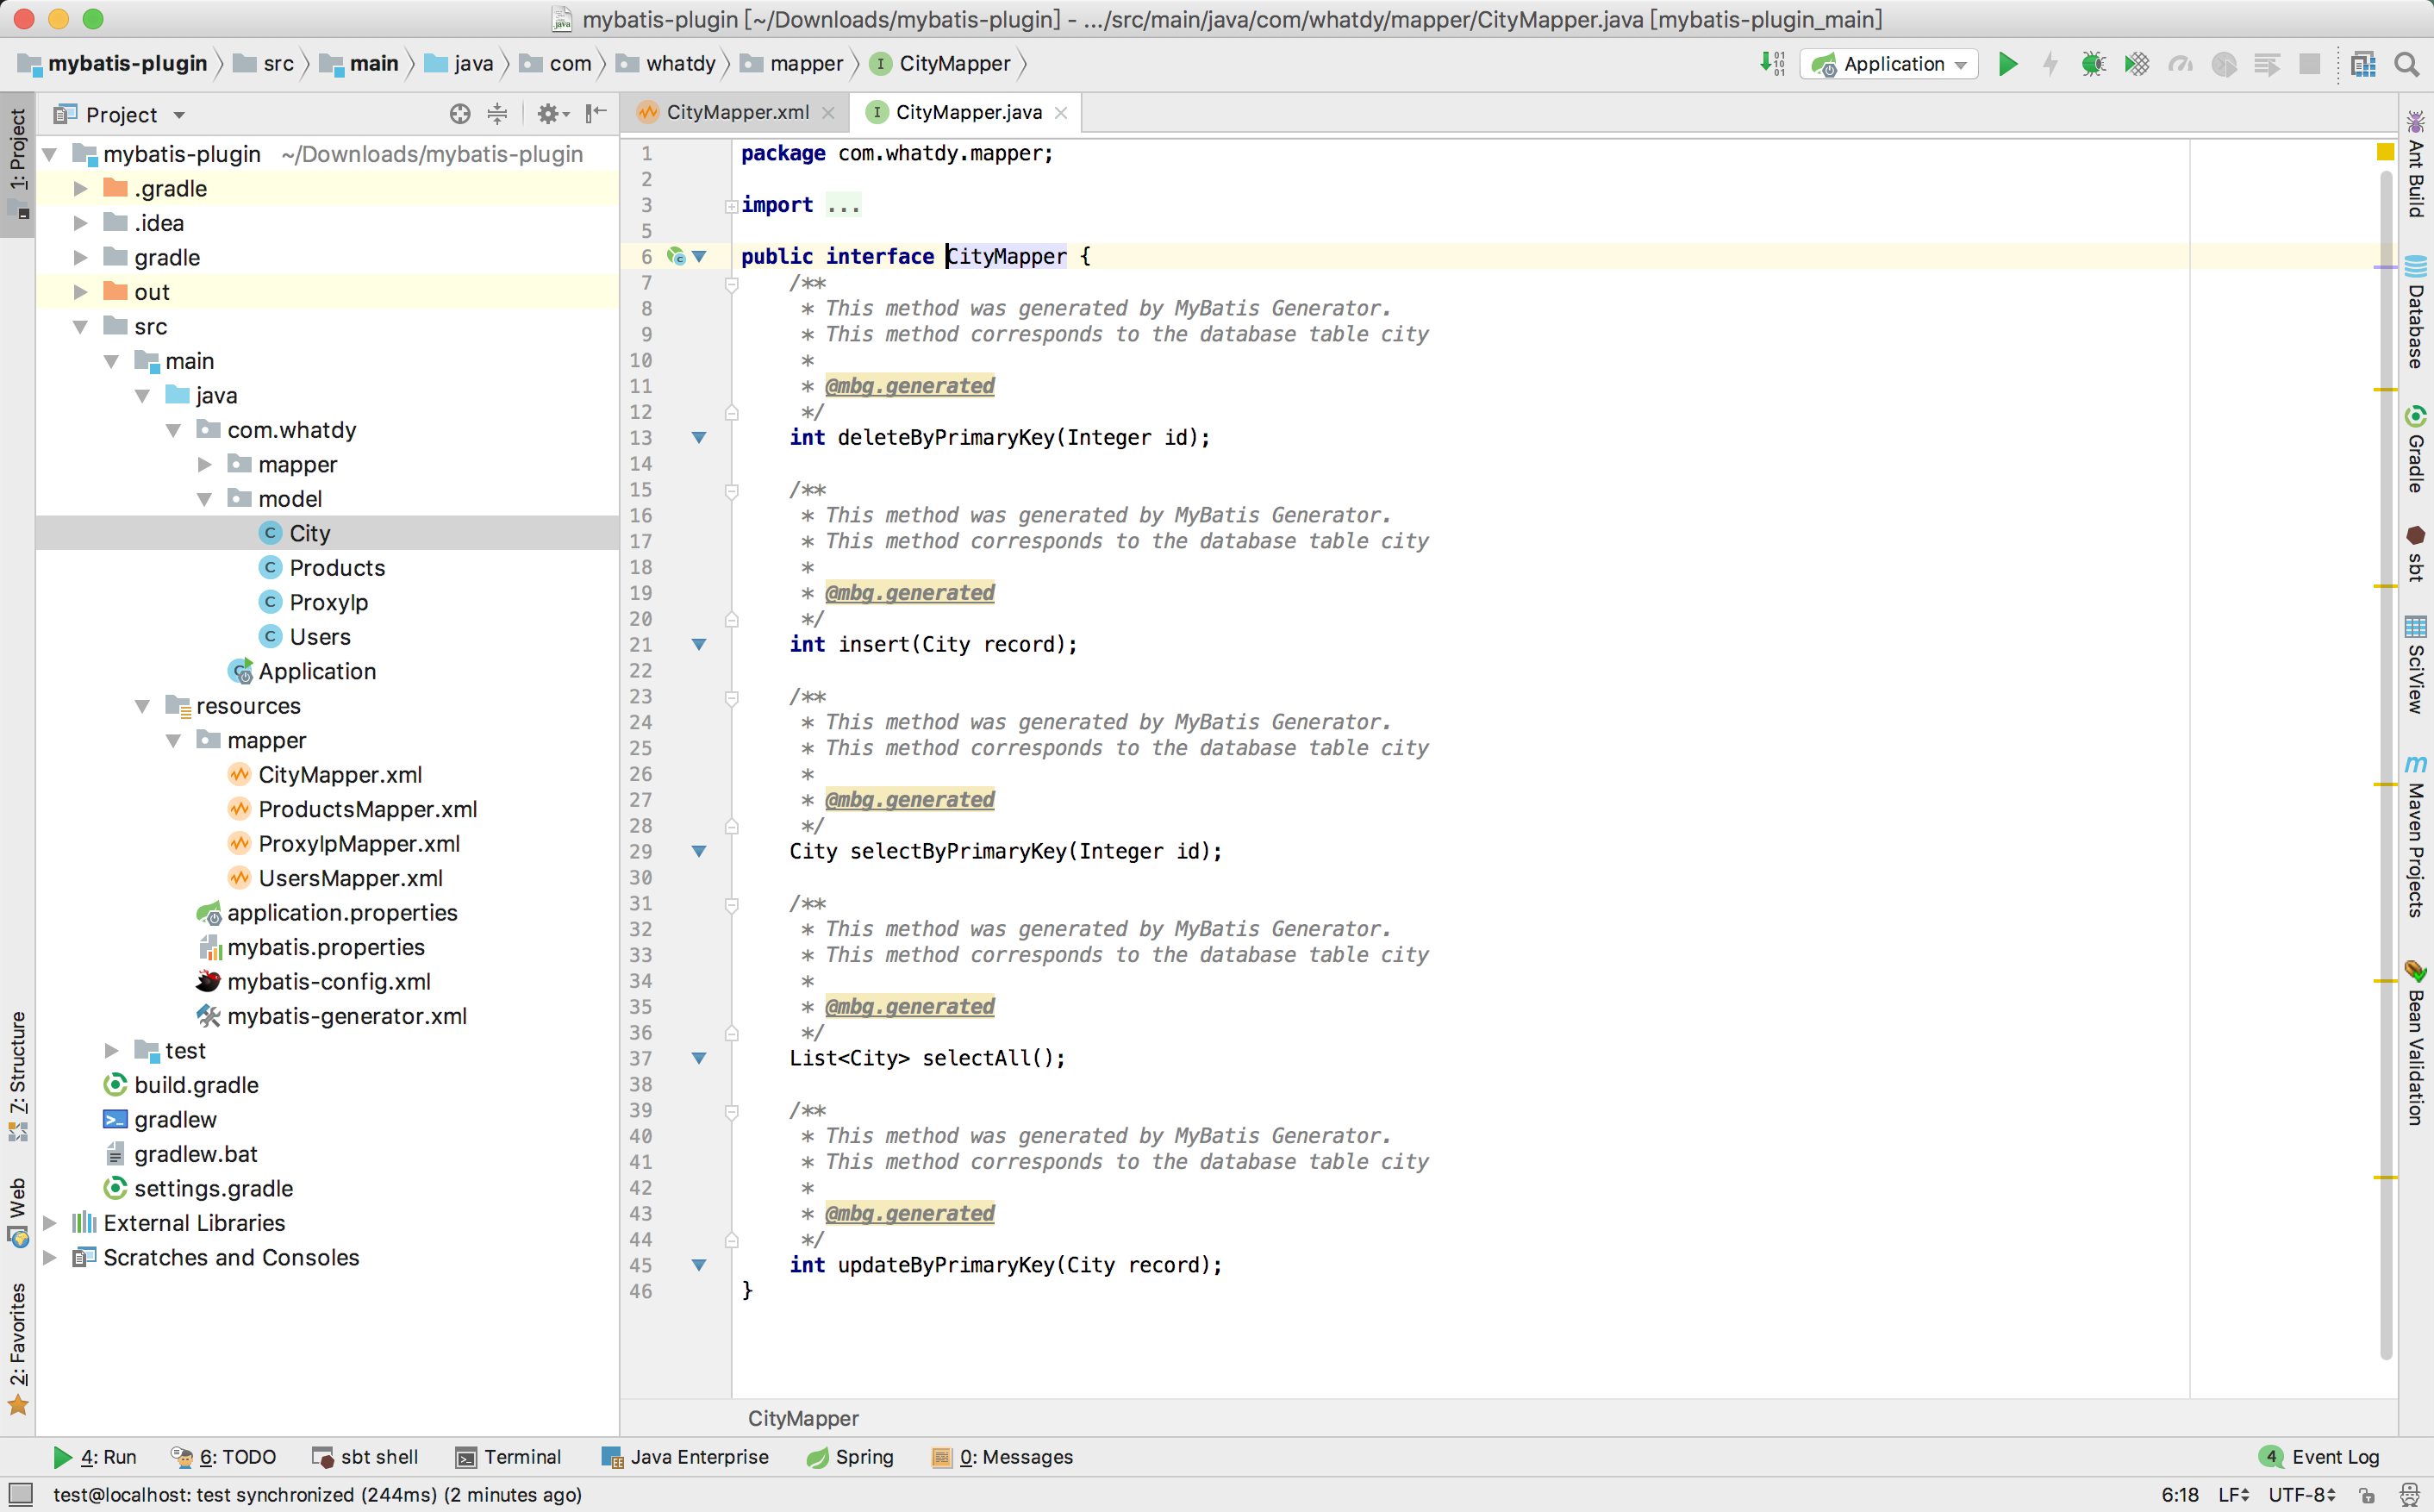Run the Application configuration
Screen dimensions: 2434x1512
coord(2007,64)
